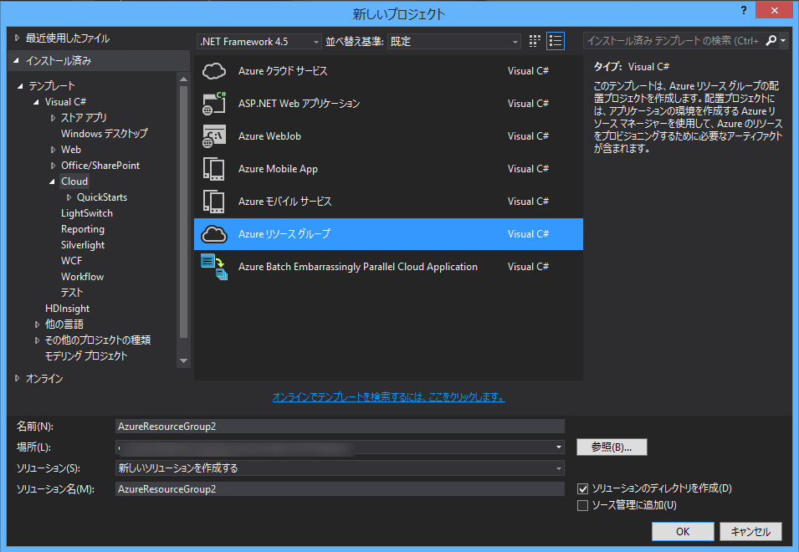Collapse the インストール済み section
Image resolution: width=799 pixels, height=552 pixels.
[16, 60]
